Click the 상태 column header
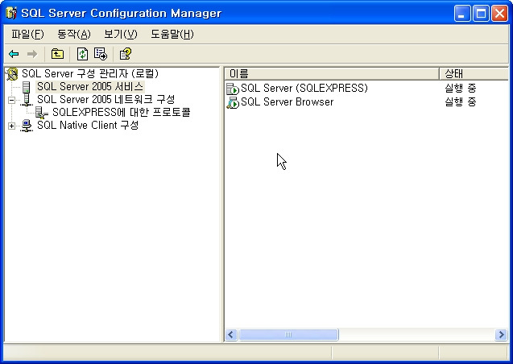 point(474,73)
